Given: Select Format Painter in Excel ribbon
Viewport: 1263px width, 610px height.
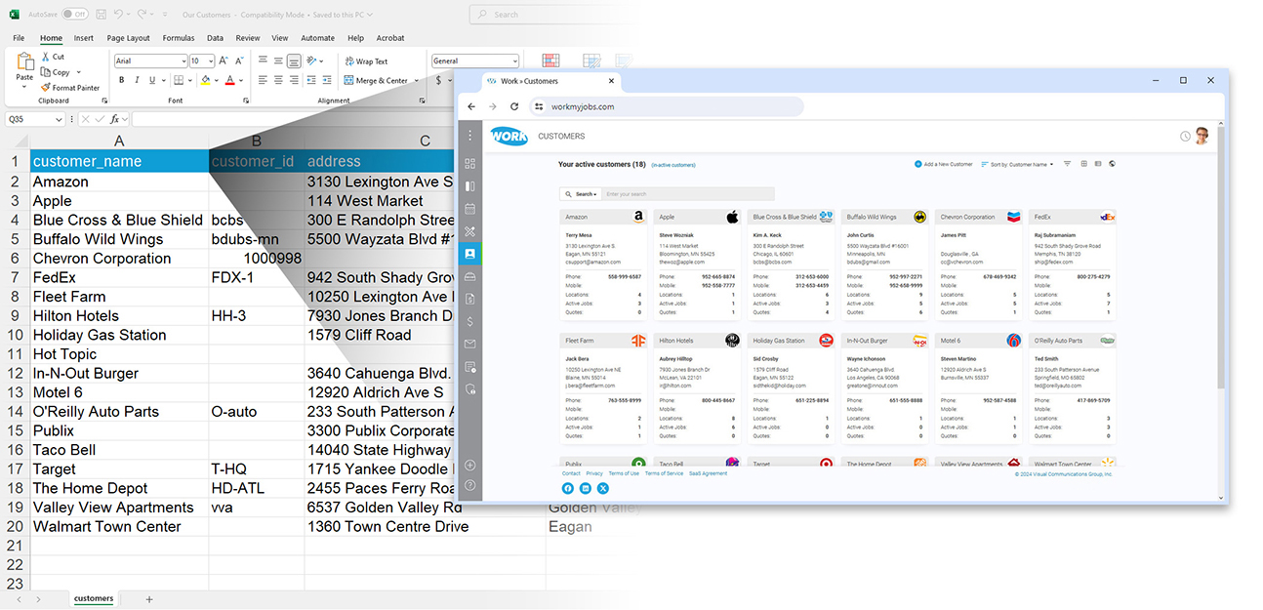Looking at the screenshot, I should (70, 88).
